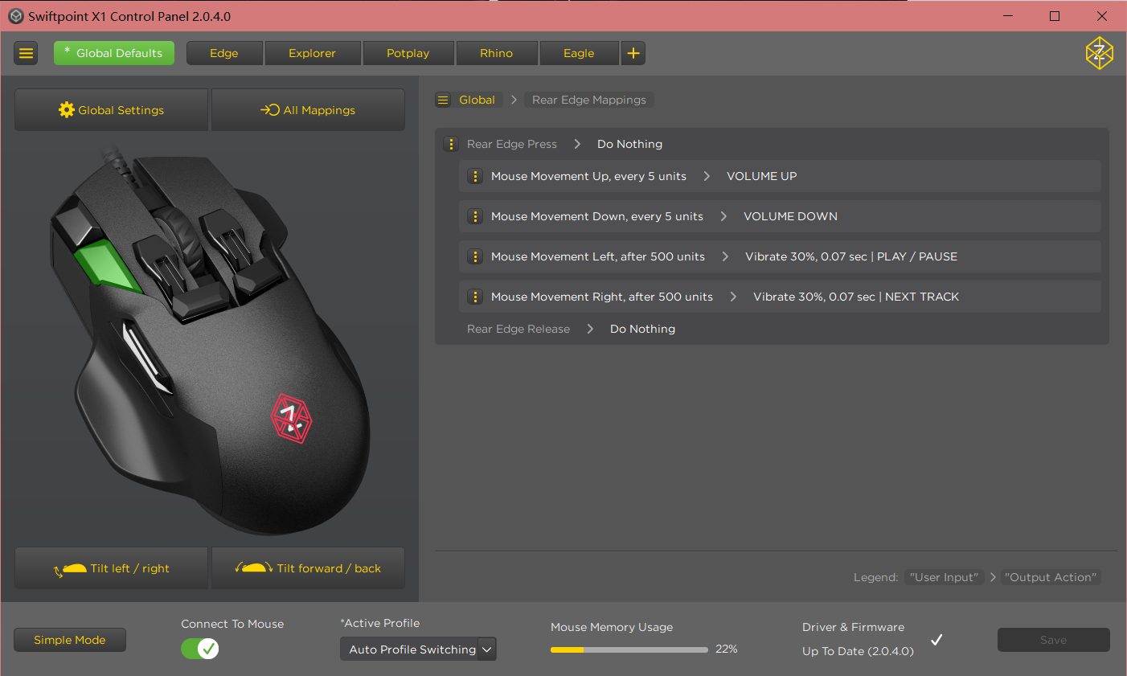Click the NEXT TRACK vibrate action
The width and height of the screenshot is (1127, 676).
(x=856, y=297)
